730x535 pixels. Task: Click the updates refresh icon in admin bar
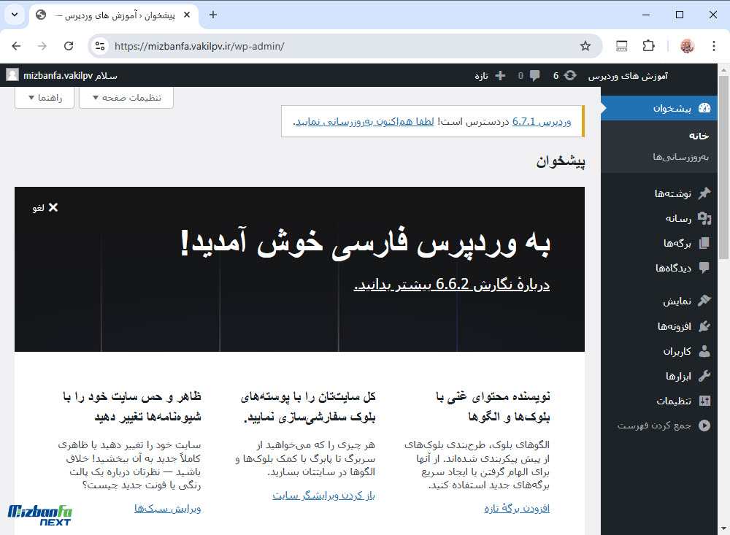570,75
